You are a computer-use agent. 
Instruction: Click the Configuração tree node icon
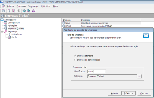pyautogui.click(x=6, y=23)
